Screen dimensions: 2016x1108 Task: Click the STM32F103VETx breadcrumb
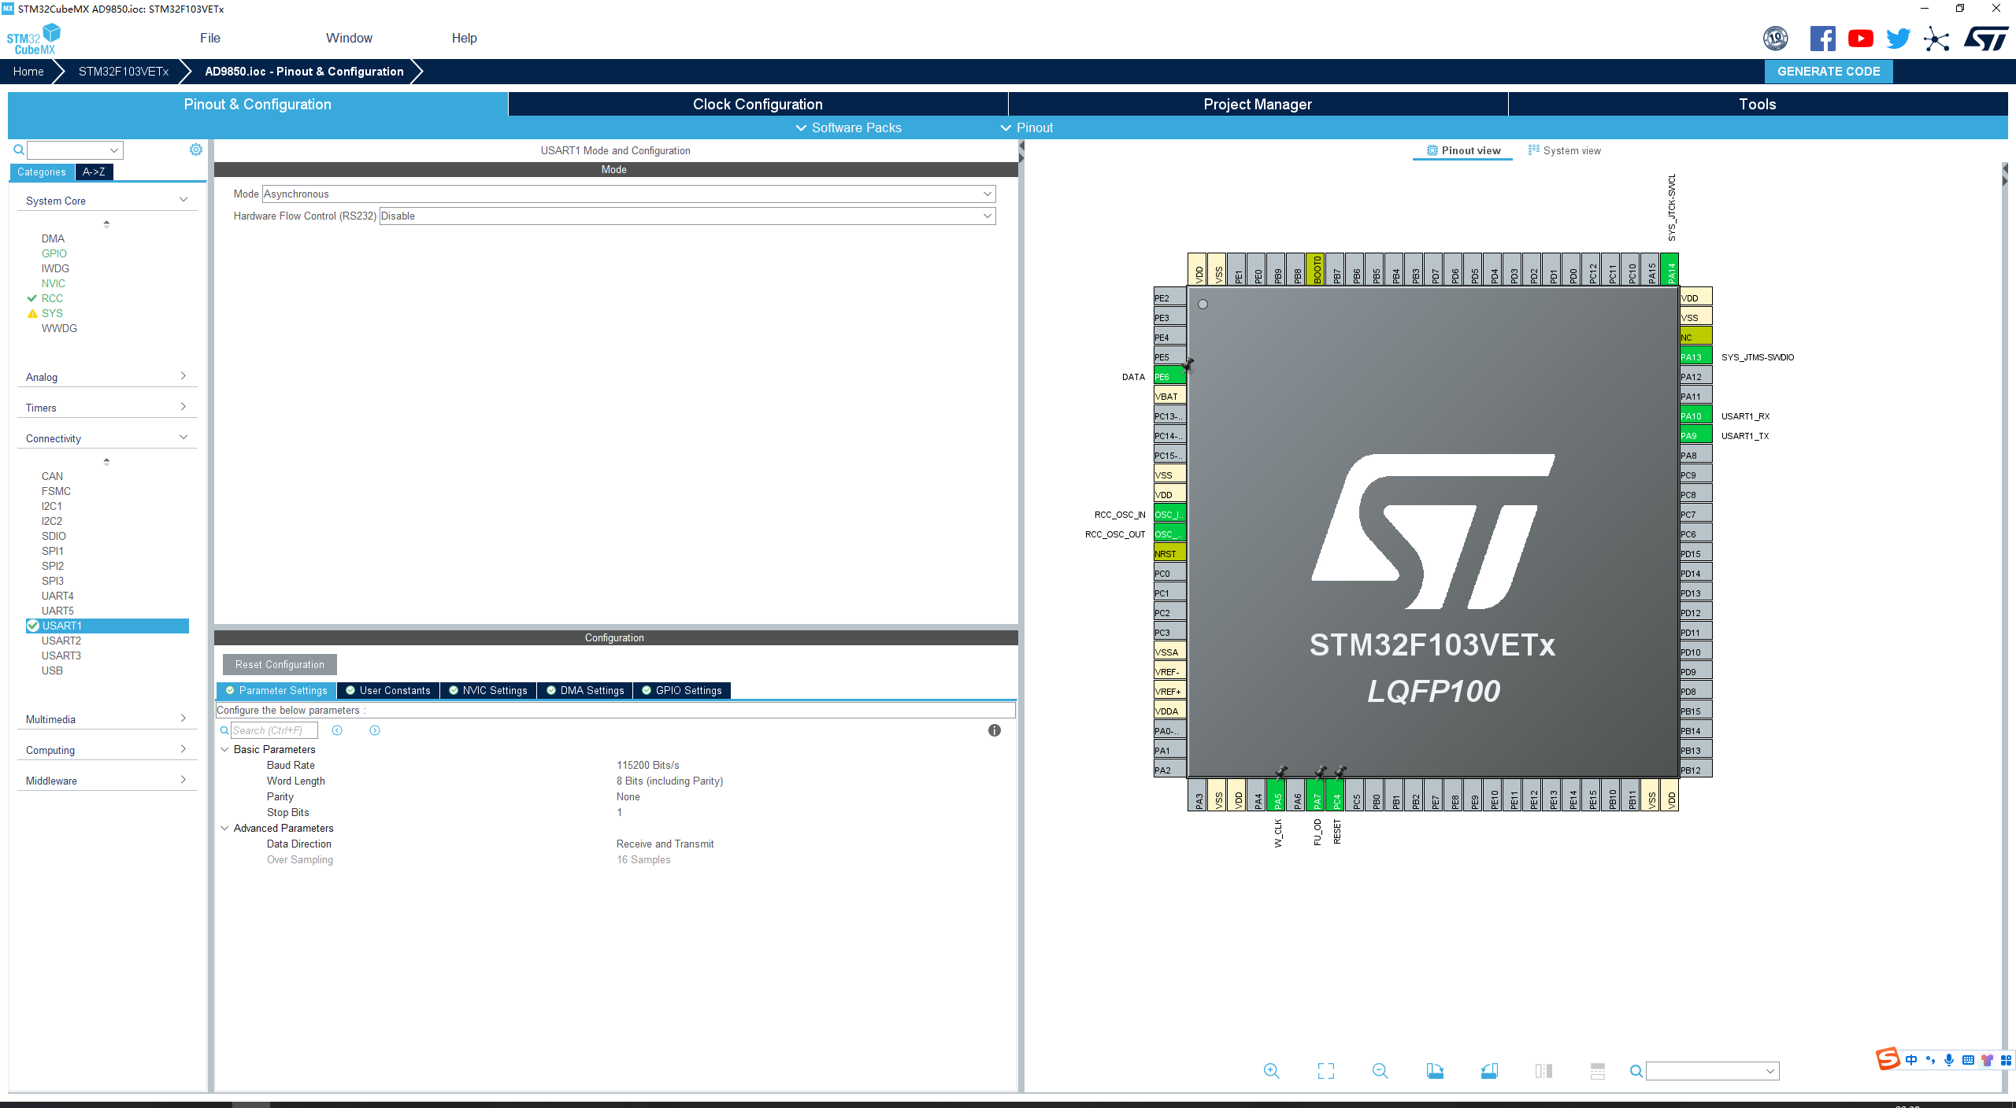pyautogui.click(x=124, y=71)
